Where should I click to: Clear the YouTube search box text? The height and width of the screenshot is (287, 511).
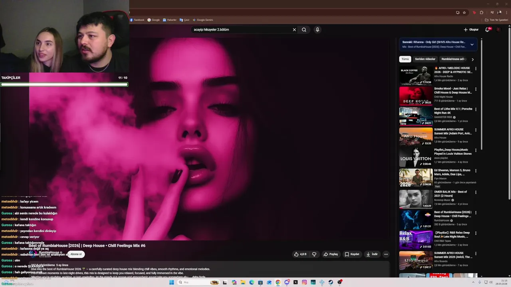point(294,29)
